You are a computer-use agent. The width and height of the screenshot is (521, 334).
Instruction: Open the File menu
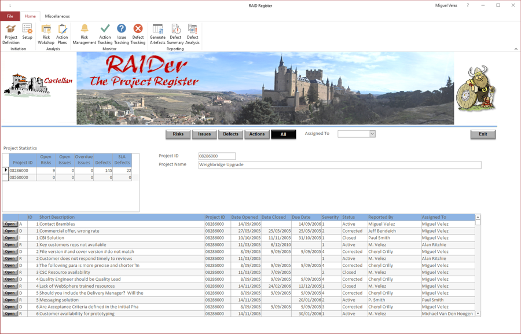pos(10,16)
